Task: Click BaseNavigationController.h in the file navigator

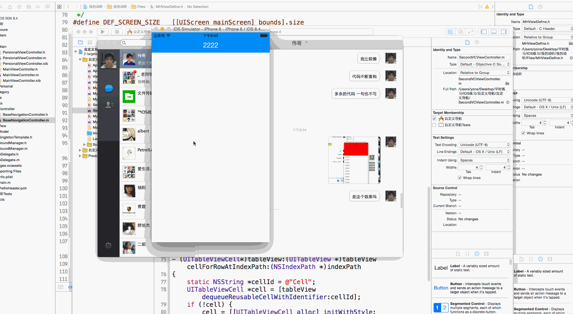Action: (x=25, y=115)
